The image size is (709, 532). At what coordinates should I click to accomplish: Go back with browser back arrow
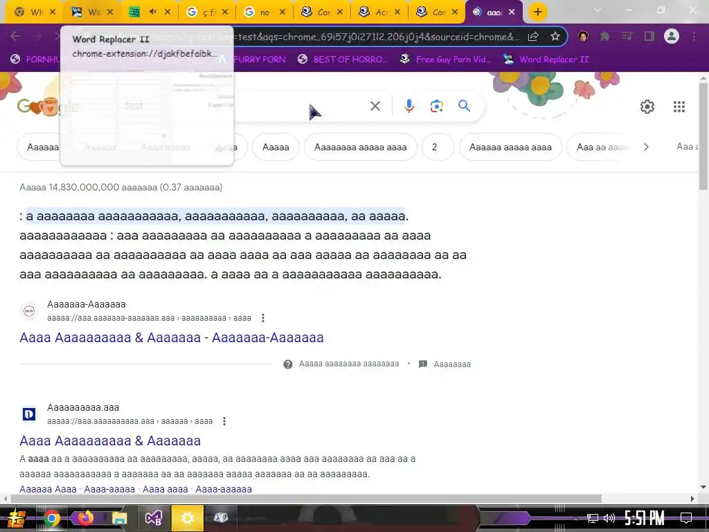coord(15,36)
